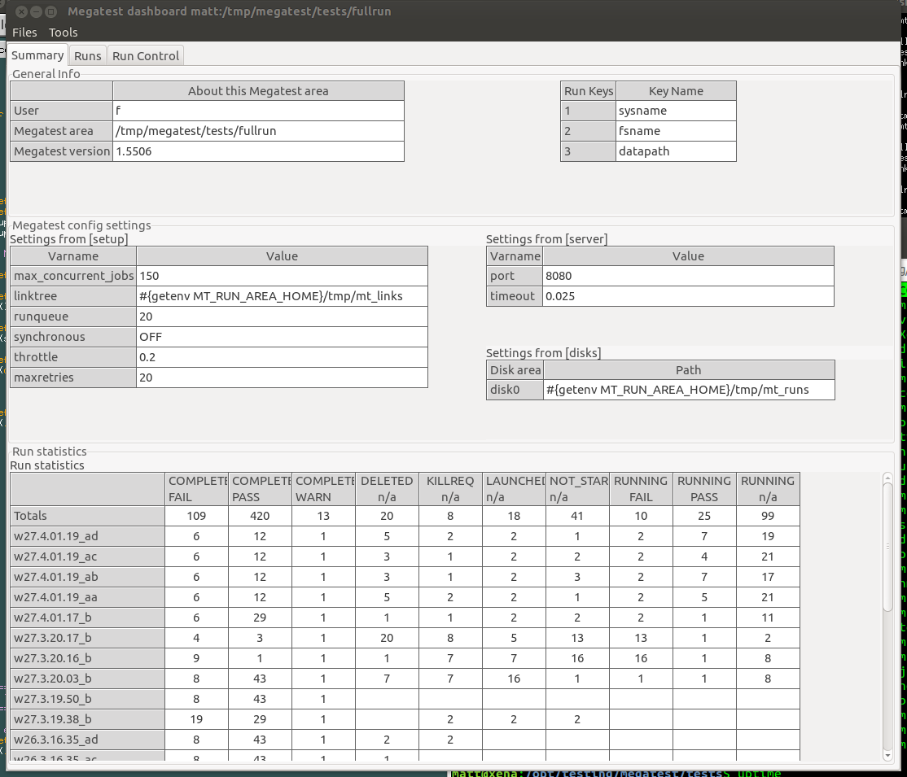Click Totals COMPLETED PASS value 420
907x777 pixels.
point(261,516)
